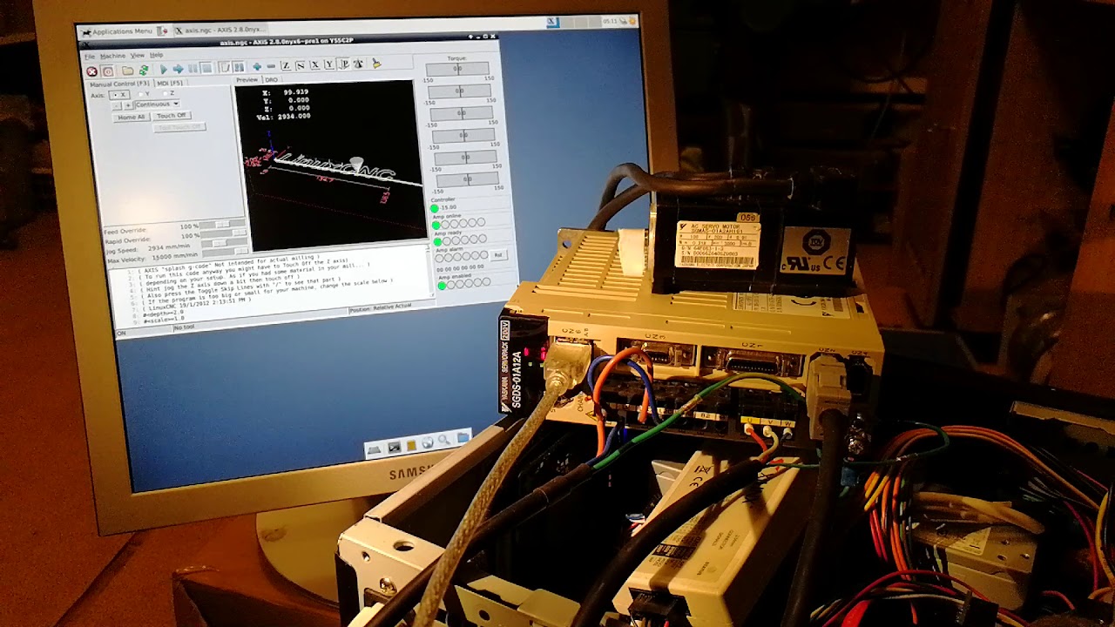This screenshot has height=627, width=1115.
Task: Step the program with the arrow icon
Action: tap(178, 69)
